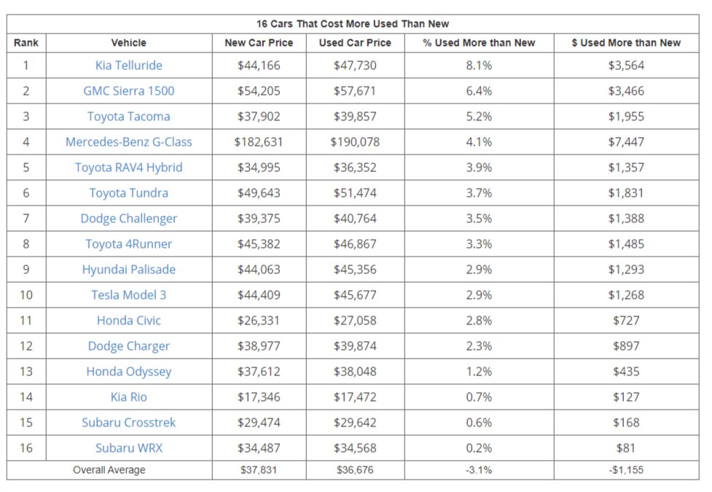Screen dimensions: 712x492
Task: Select the Dodge Charger link
Action: pos(129,346)
